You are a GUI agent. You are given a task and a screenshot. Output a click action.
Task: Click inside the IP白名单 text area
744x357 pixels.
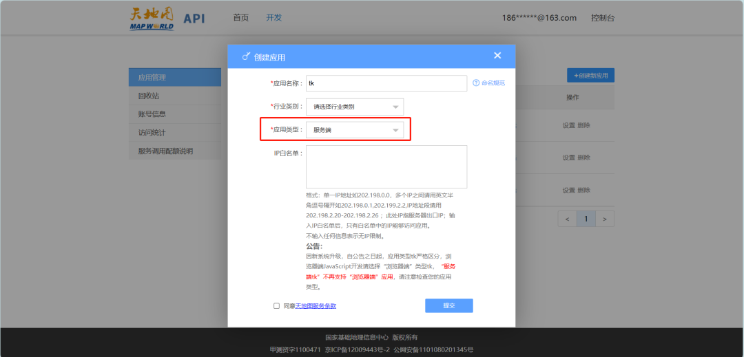point(386,166)
